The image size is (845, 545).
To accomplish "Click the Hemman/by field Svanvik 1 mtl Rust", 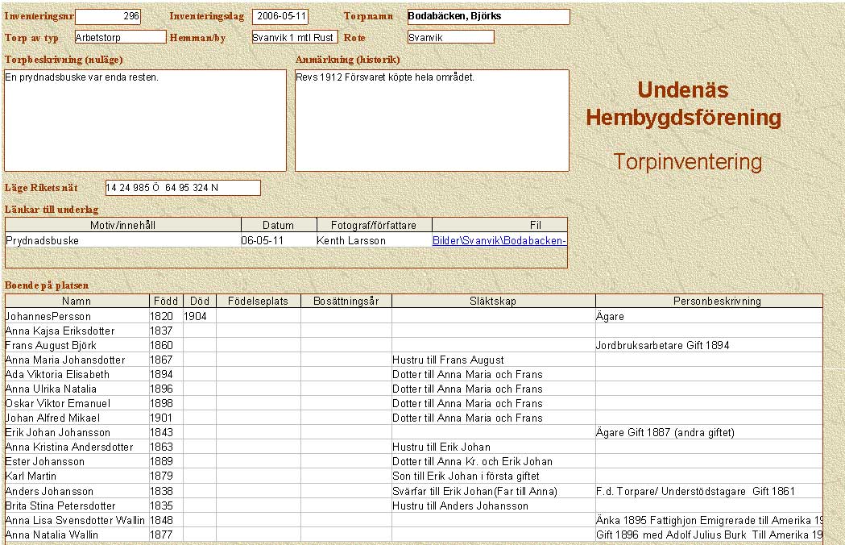I will click(294, 37).
